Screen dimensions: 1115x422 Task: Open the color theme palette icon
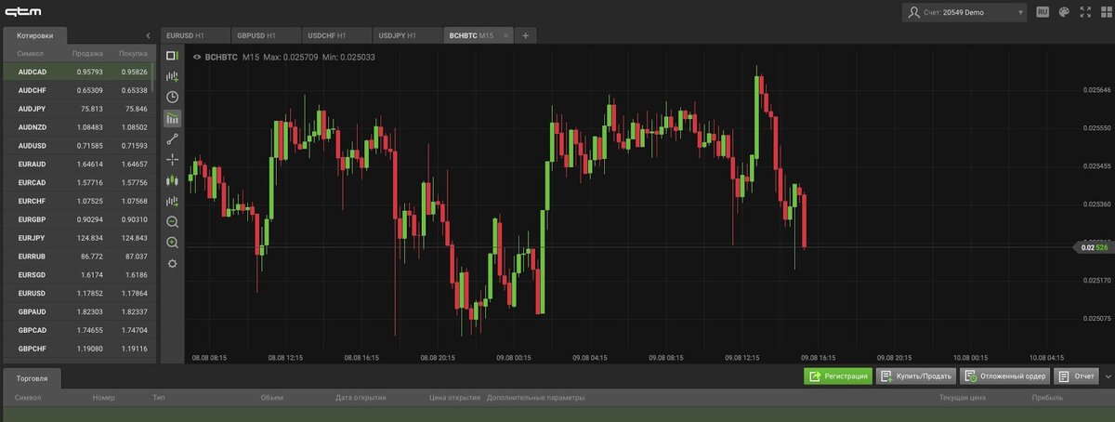tap(1065, 12)
